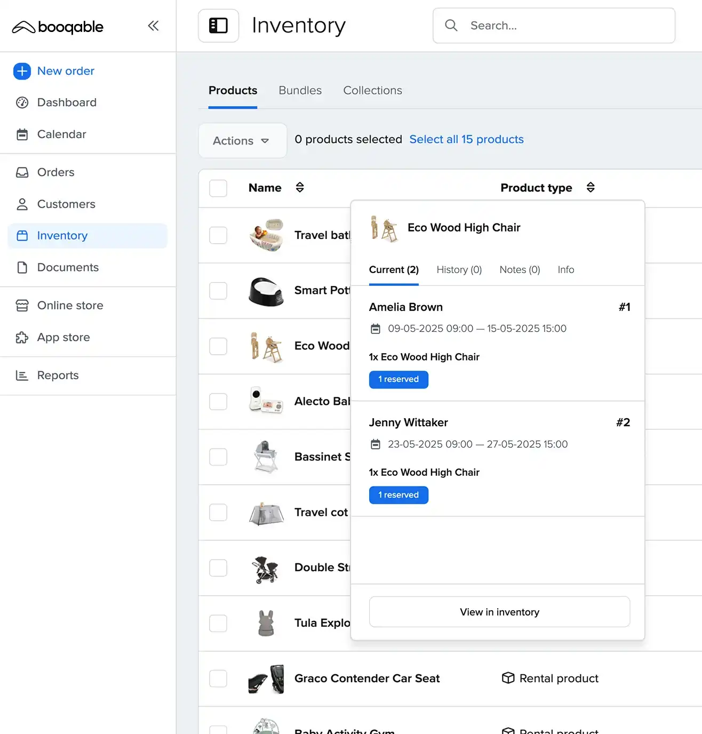The height and width of the screenshot is (734, 702).
Task: Open Orders via its tray icon
Action: [22, 172]
